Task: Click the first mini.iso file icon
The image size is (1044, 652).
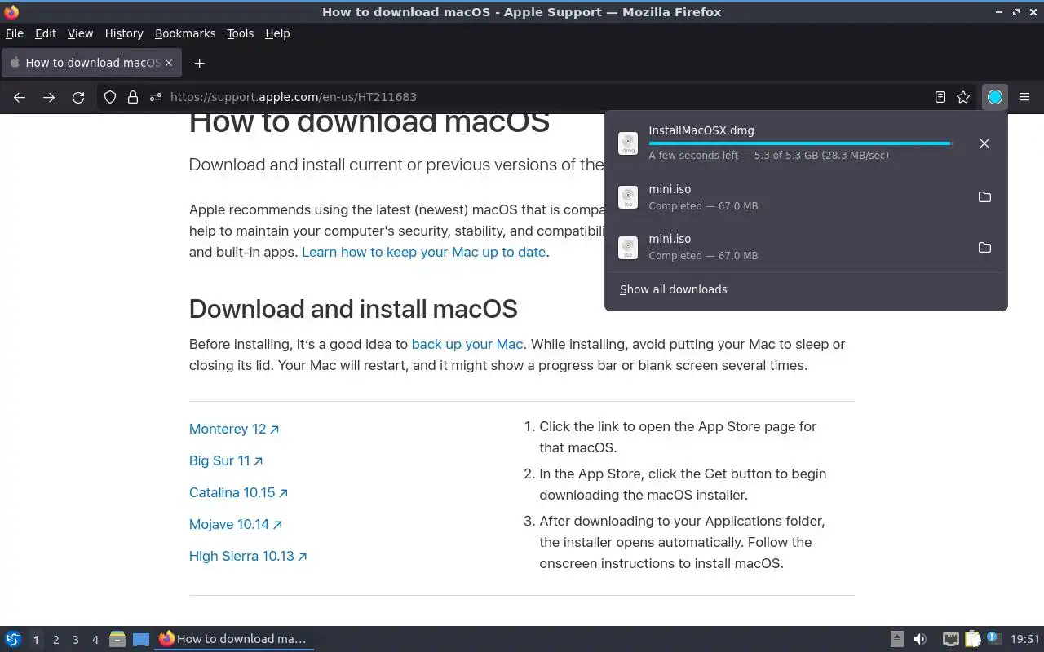Action: tap(628, 197)
